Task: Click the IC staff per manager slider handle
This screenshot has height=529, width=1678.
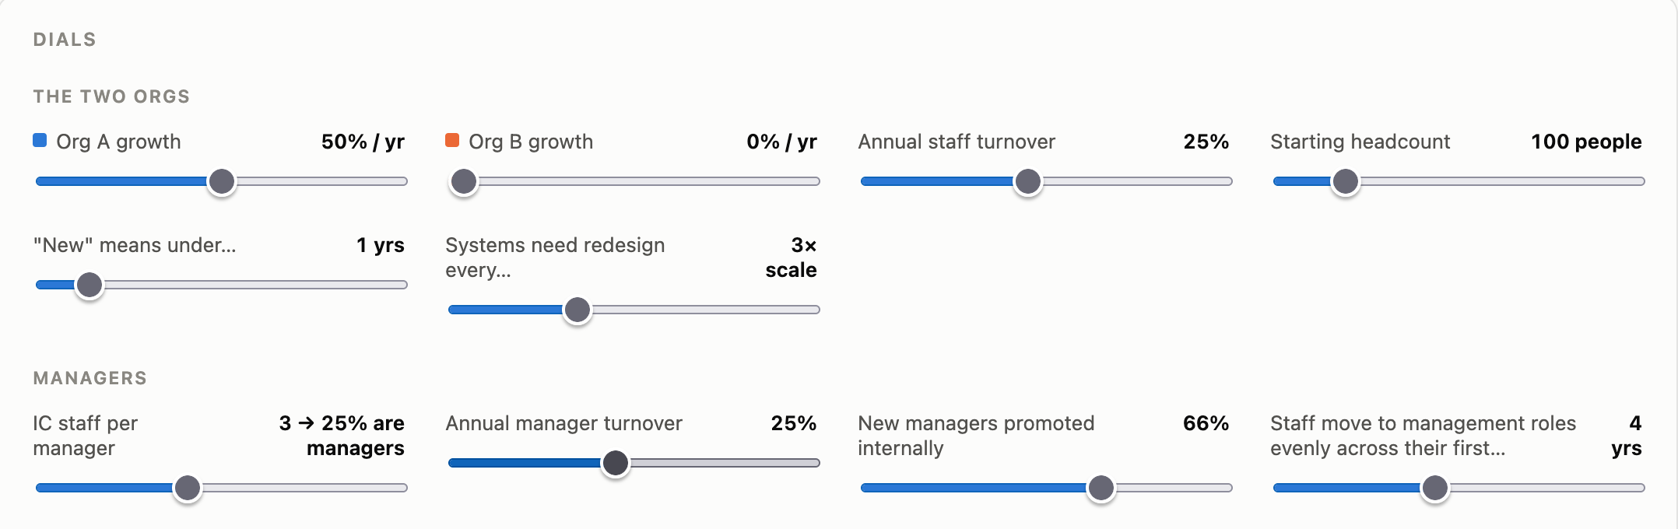Action: tap(188, 488)
